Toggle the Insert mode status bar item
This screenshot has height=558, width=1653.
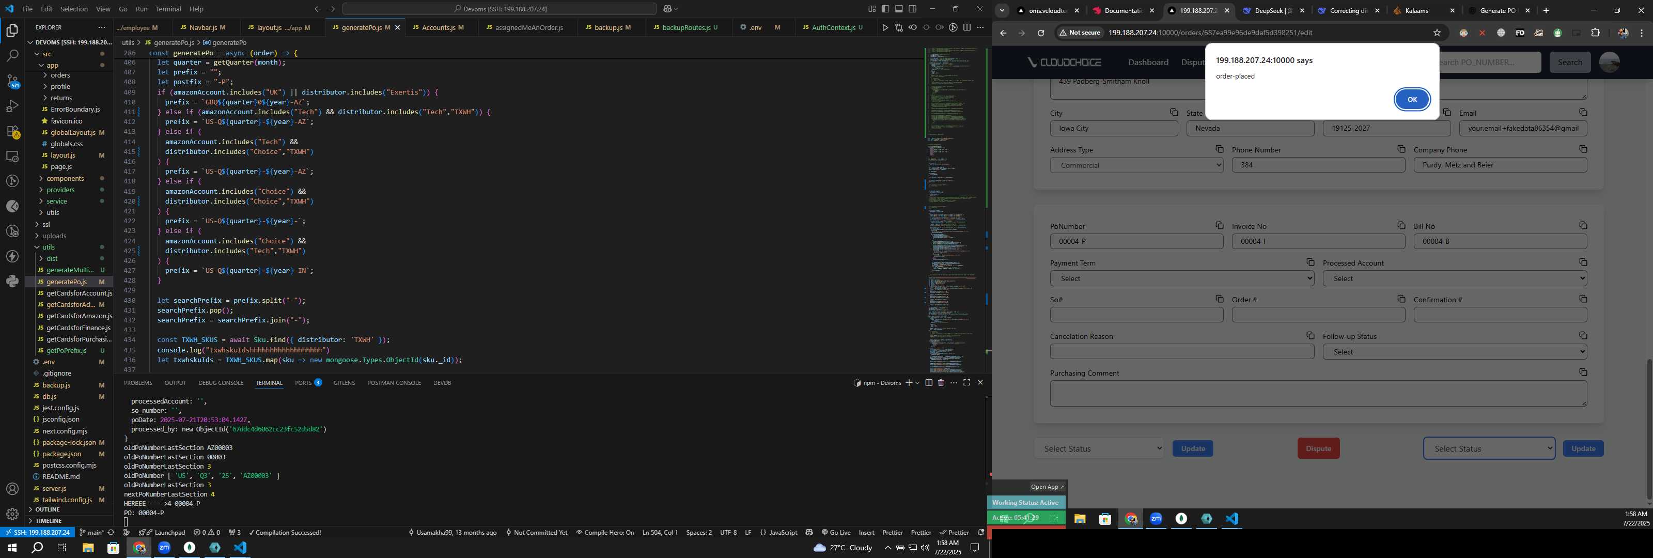point(866,532)
